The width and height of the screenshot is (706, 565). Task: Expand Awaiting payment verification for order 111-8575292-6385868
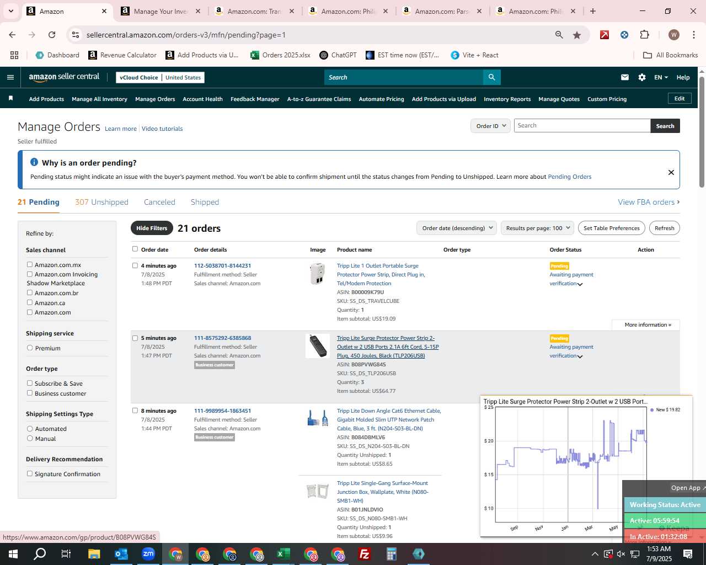click(x=580, y=356)
